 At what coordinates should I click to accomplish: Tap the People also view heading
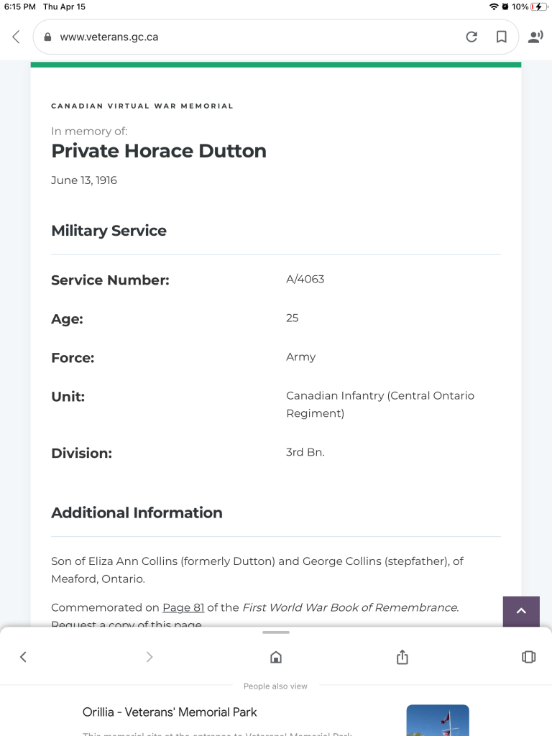[x=275, y=686]
